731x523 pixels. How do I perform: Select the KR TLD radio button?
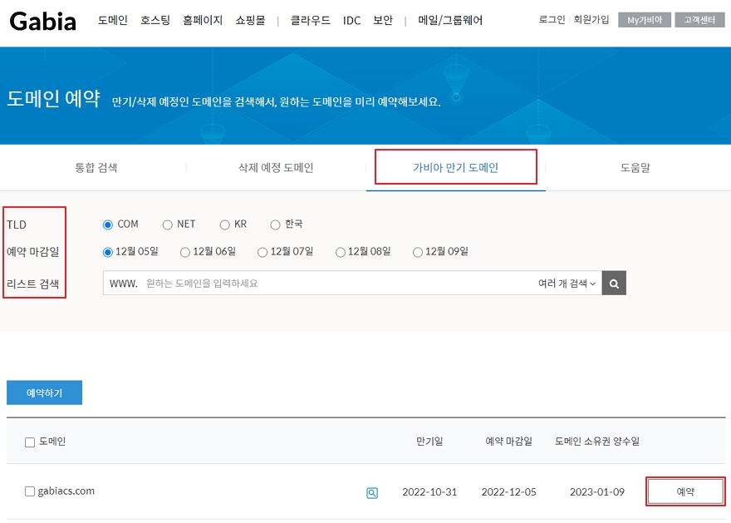225,224
